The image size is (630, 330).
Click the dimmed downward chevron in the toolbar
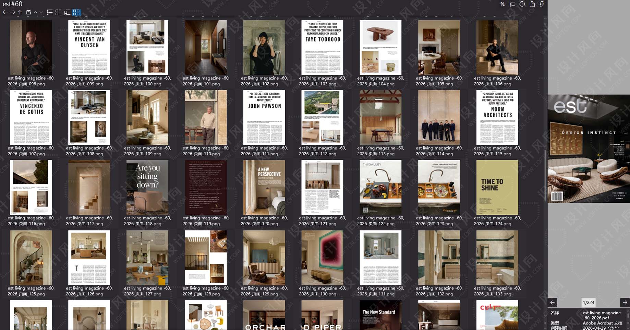[41, 12]
